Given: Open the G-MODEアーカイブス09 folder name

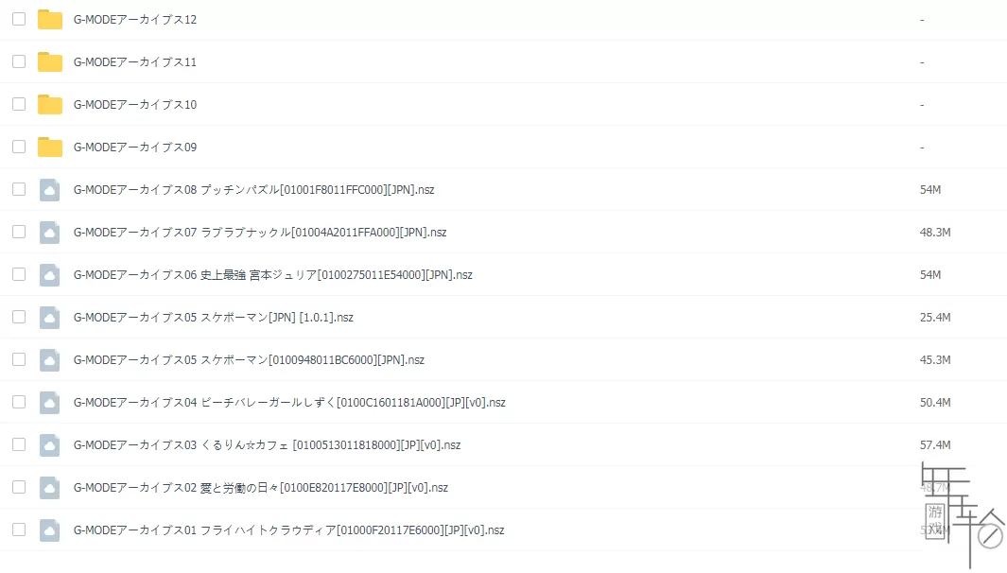Looking at the screenshot, I should [135, 148].
